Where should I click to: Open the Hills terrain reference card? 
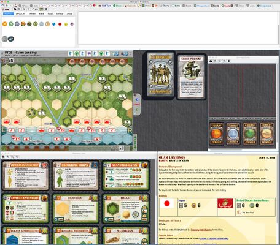[x=125, y=208]
